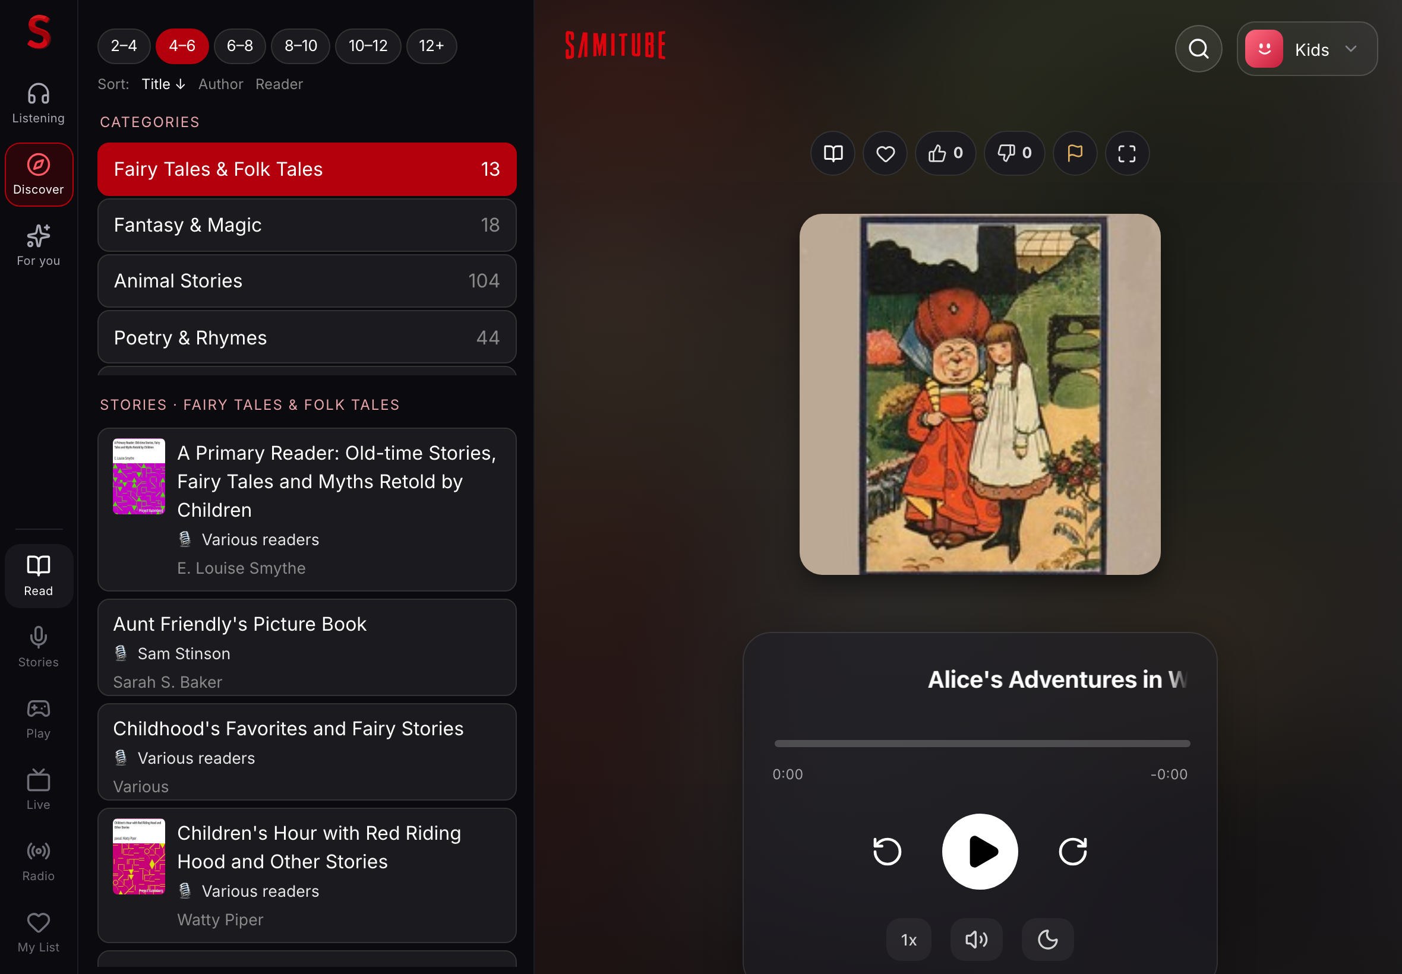This screenshot has height=974, width=1402.
Task: Click the Alice's Adventures title text
Action: (x=1056, y=680)
